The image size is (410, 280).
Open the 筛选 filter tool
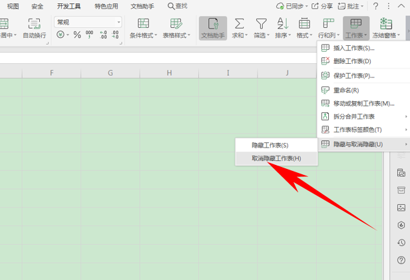click(x=261, y=28)
